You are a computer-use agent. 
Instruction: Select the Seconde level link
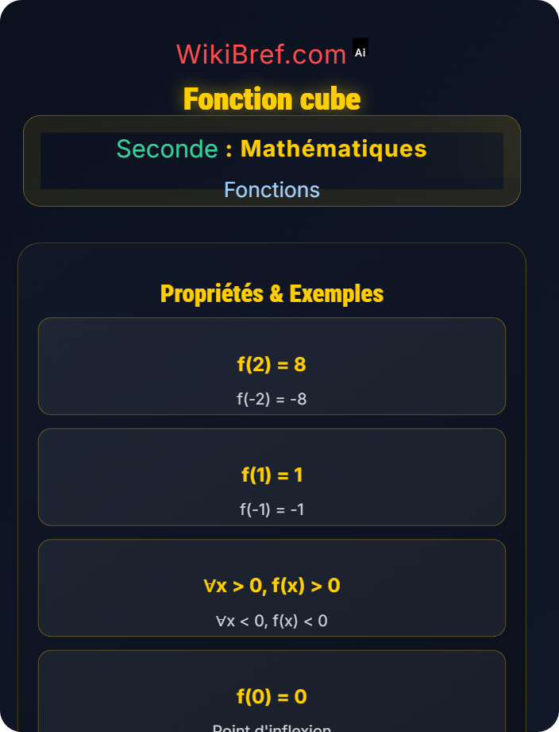pyautogui.click(x=167, y=149)
